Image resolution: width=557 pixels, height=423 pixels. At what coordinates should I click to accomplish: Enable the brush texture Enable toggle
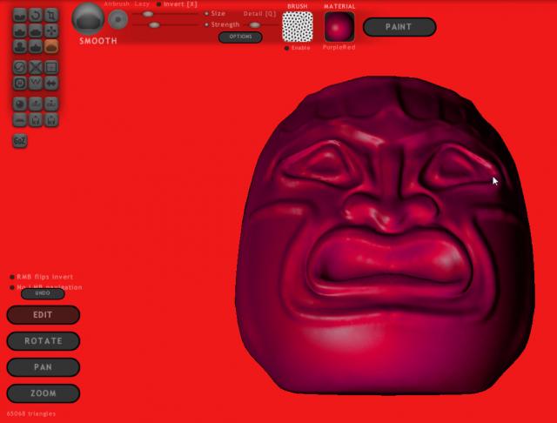[287, 48]
